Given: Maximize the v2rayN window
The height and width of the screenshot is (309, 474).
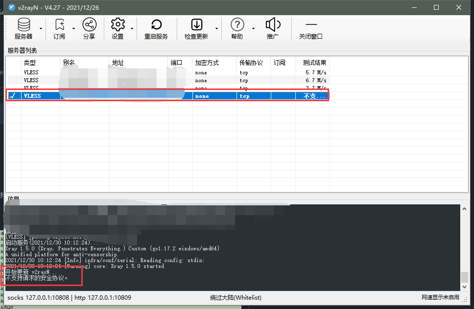Looking at the screenshot, I should (436, 7).
